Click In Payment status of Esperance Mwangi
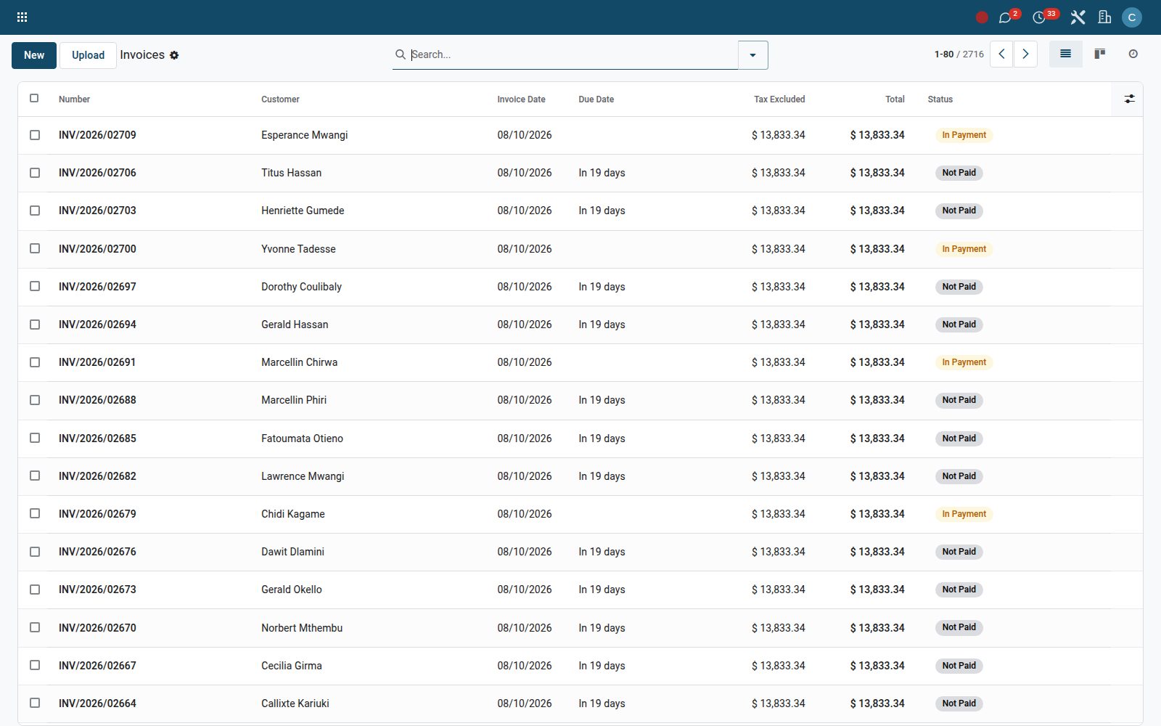 tap(964, 135)
